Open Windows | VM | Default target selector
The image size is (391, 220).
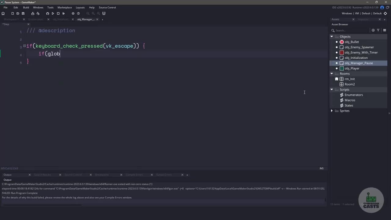362,13
